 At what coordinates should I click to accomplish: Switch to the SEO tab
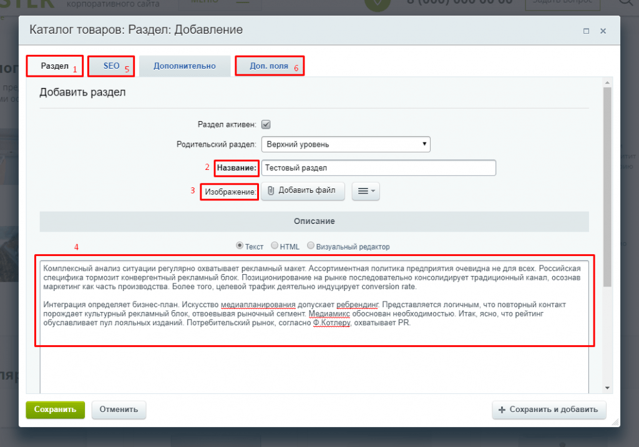coord(112,66)
